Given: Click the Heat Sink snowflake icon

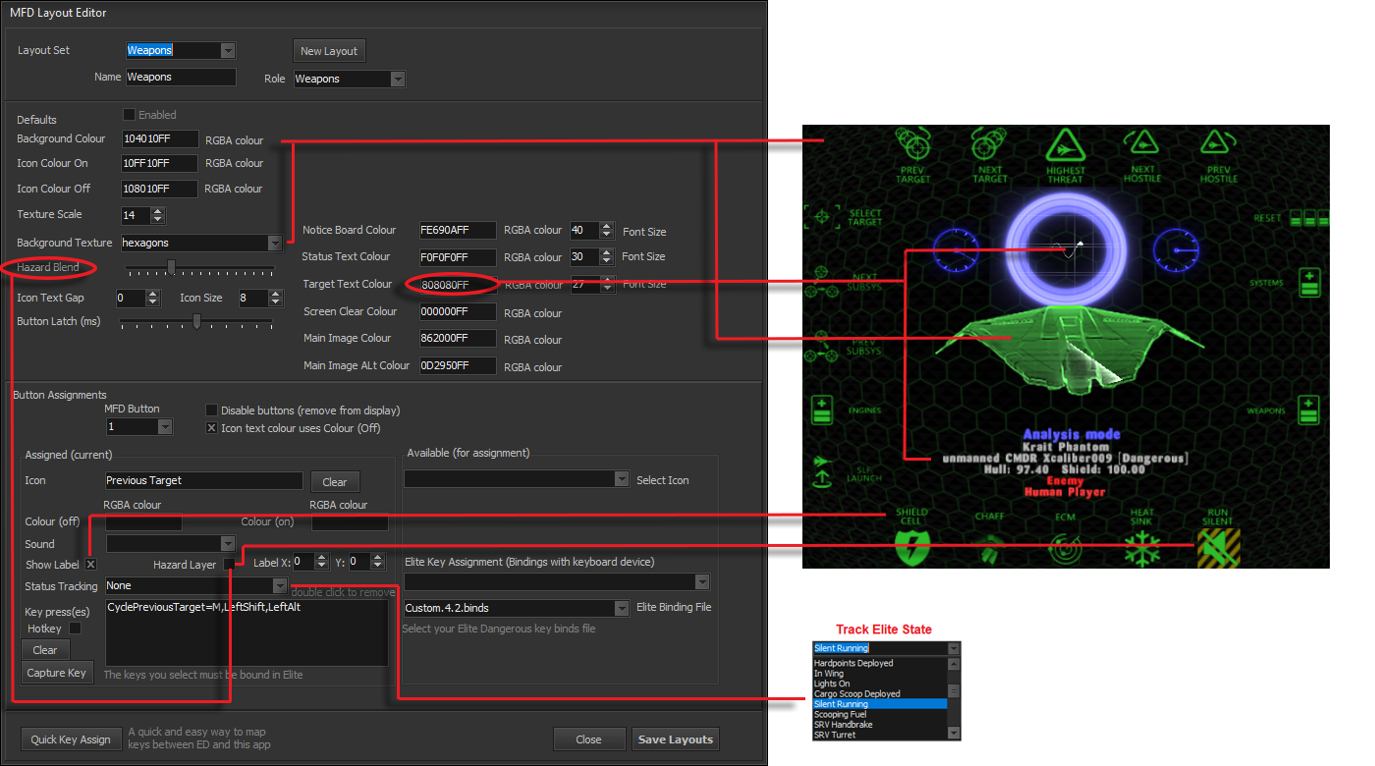Looking at the screenshot, I should (1142, 547).
